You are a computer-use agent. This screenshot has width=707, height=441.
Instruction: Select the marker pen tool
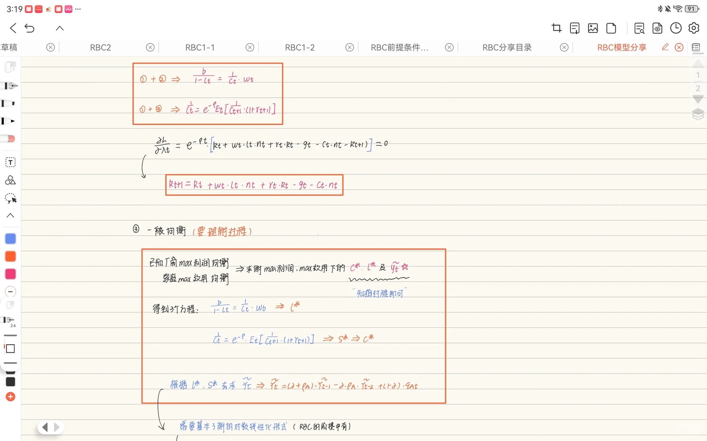9,103
